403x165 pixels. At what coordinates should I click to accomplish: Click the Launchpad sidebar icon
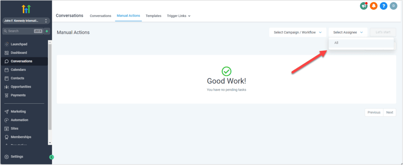(7, 44)
